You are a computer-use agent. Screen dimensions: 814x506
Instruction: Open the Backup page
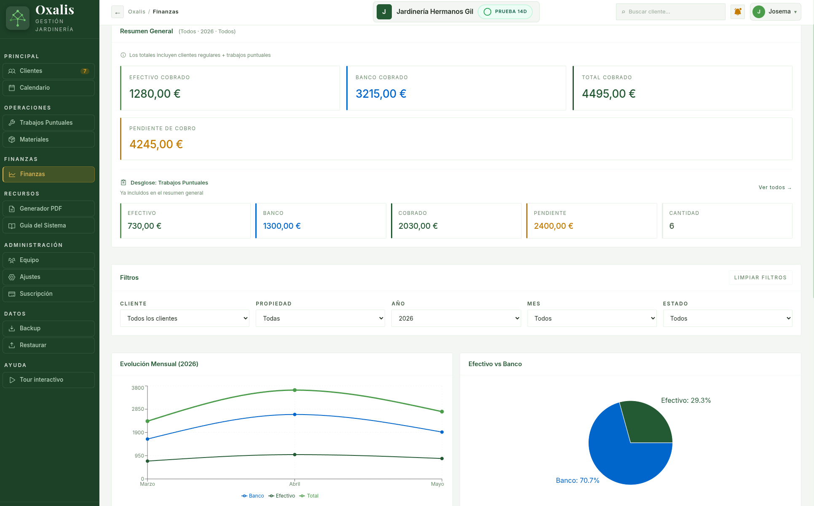point(48,328)
